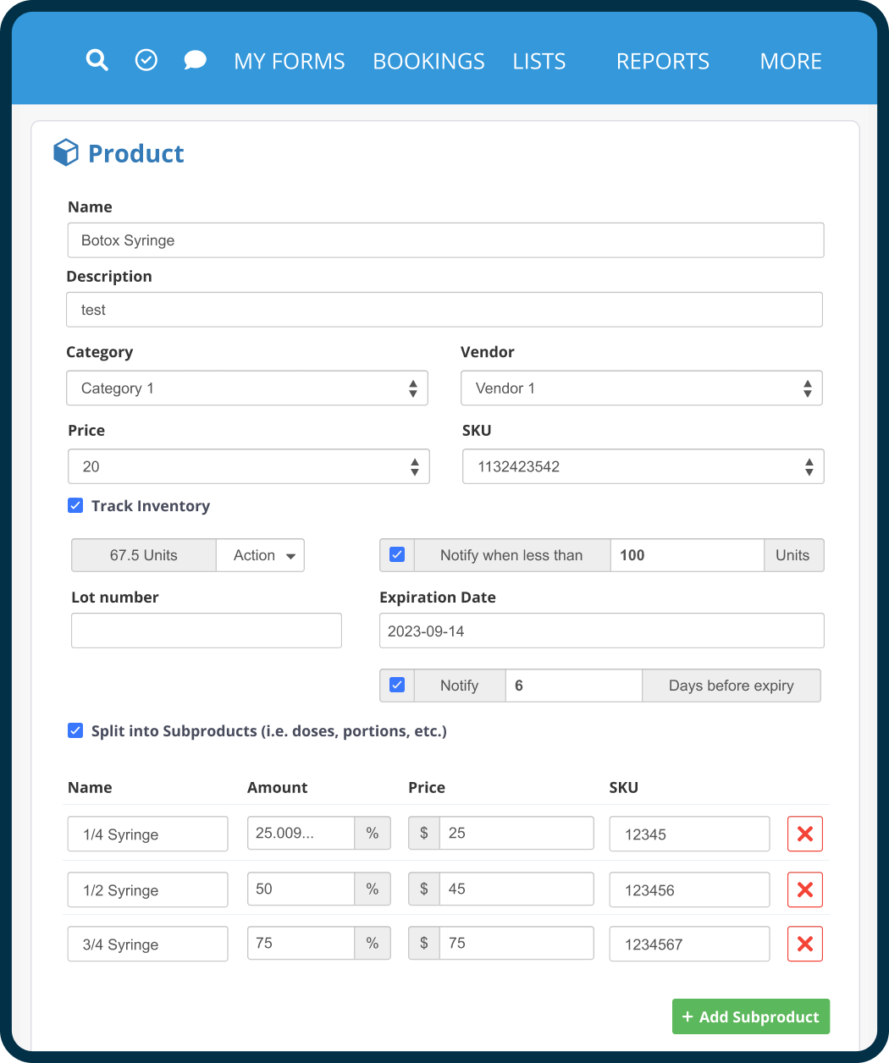Uncheck the Notify when less than option
This screenshot has width=889, height=1063.
point(396,554)
